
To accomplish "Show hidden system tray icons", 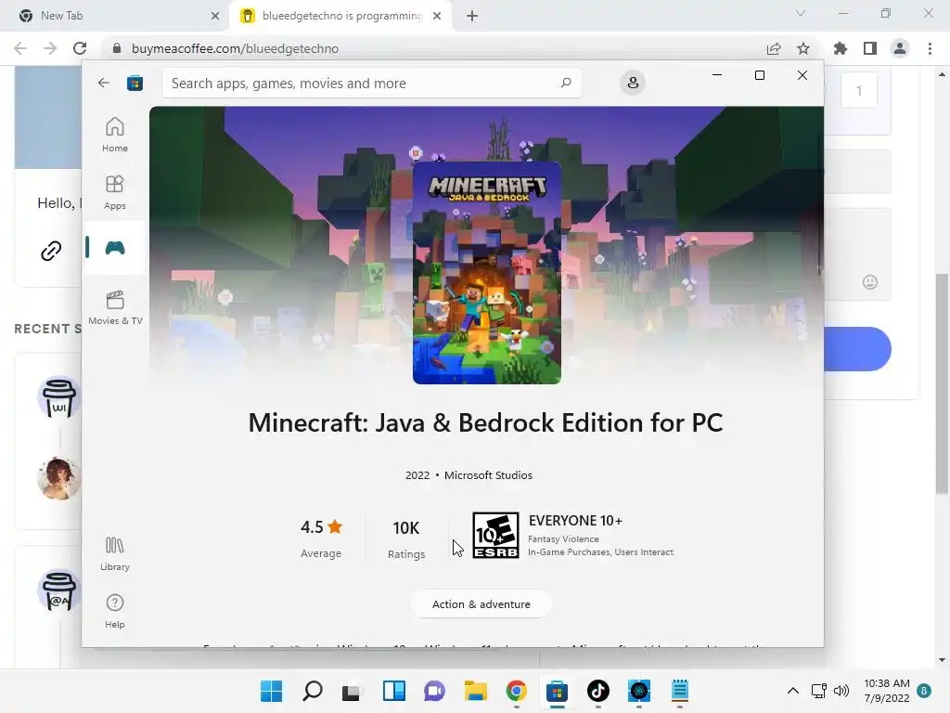I will 792,691.
